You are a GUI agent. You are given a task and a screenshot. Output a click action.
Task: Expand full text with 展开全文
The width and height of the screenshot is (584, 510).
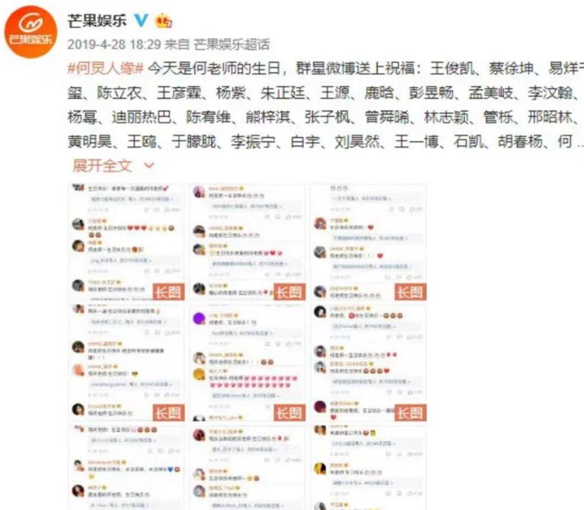[103, 165]
